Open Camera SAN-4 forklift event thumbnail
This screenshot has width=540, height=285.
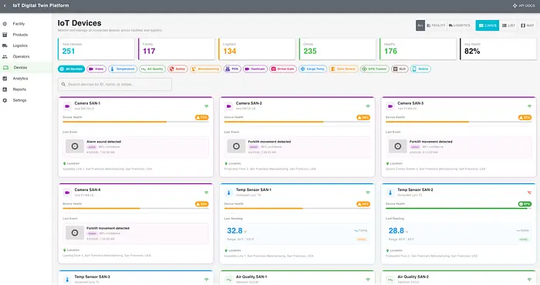coord(75,233)
